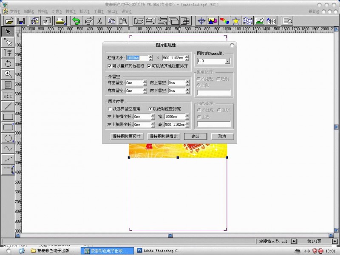Click the Save floppy disk icon
340x255 pixels.
[21, 20]
